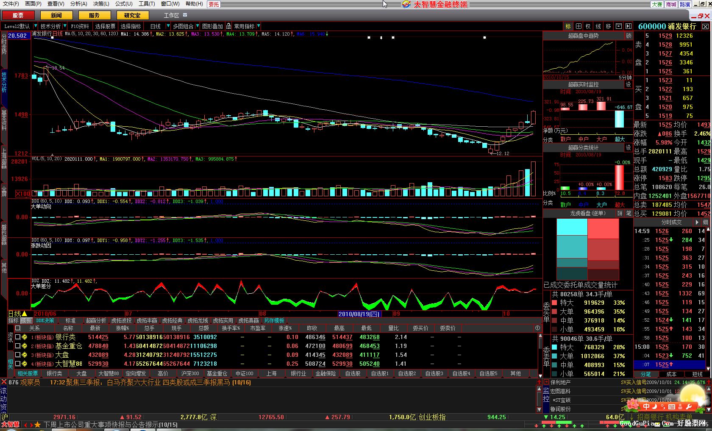
Task: Click the yellow diamond icon beside 基金重仓
Action: pyautogui.click(x=25, y=346)
